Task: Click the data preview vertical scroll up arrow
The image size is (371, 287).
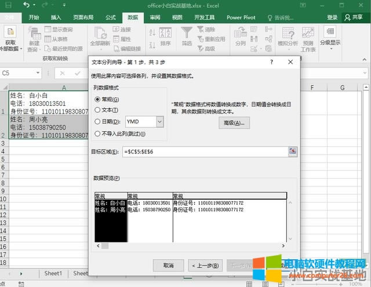Action: pos(290,203)
